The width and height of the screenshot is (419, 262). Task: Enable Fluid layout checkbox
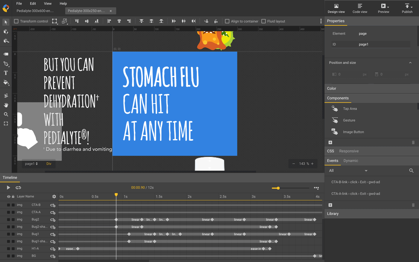tap(263, 21)
